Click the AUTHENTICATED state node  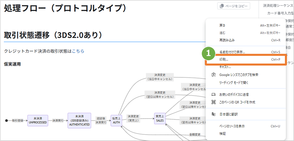(x=79, y=120)
